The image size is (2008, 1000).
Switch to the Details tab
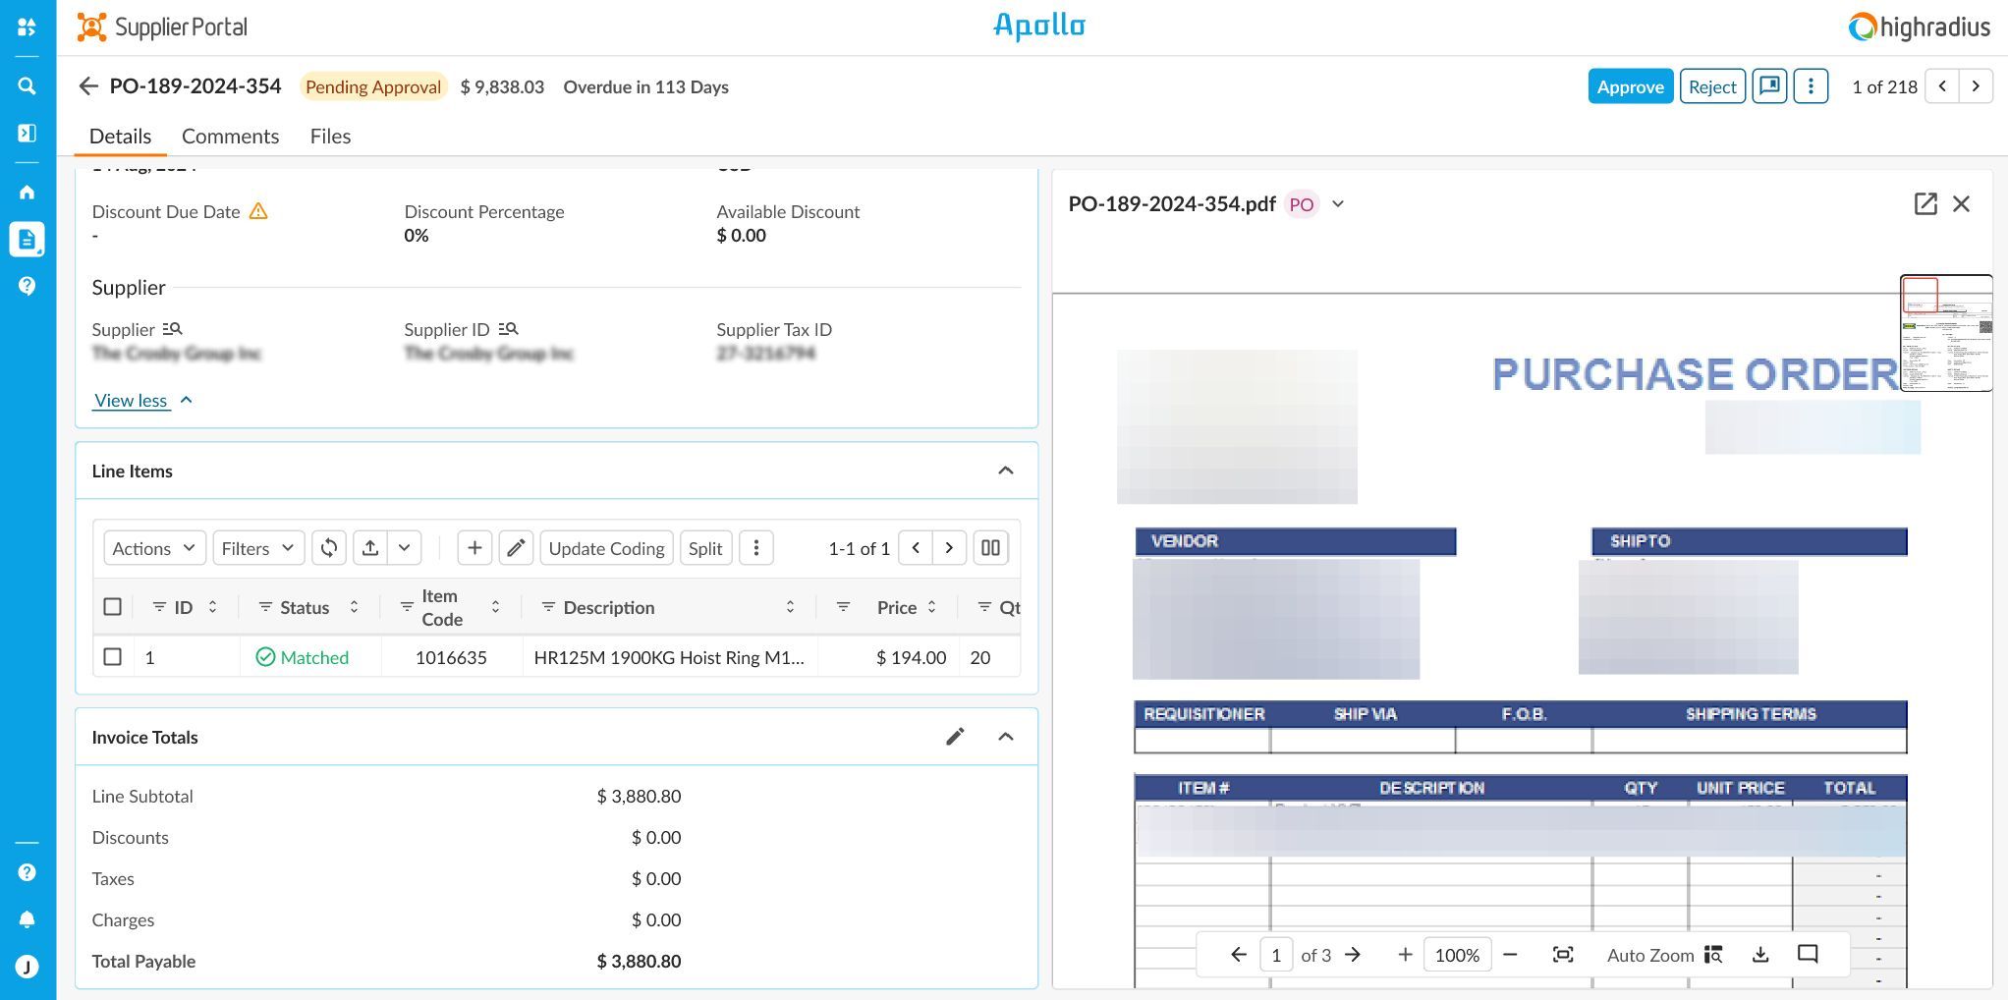click(120, 137)
